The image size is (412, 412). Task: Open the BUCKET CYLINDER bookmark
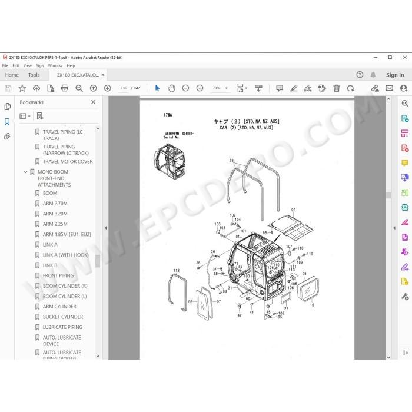63,317
